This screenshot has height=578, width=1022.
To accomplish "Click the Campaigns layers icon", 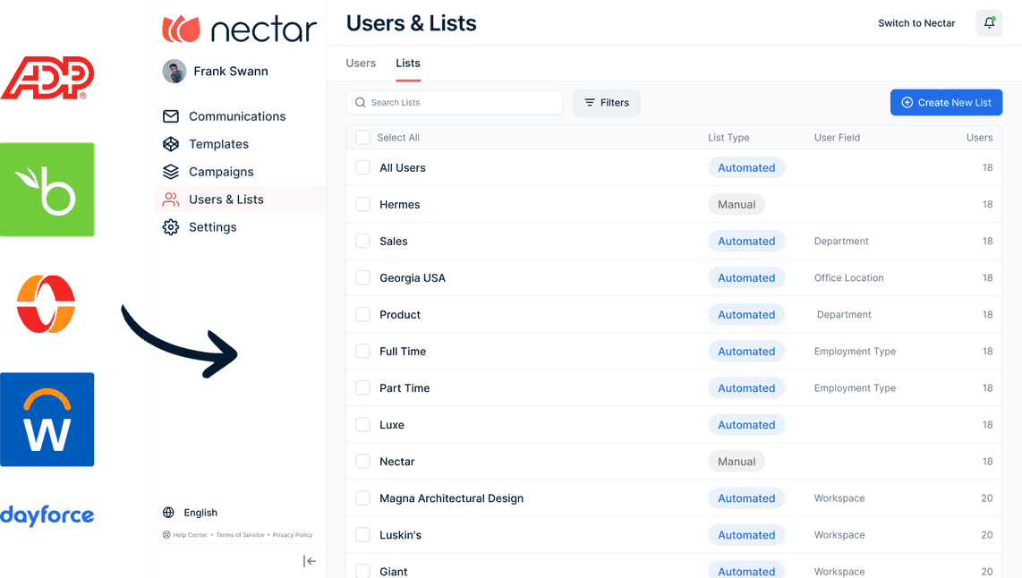I will pyautogui.click(x=171, y=172).
